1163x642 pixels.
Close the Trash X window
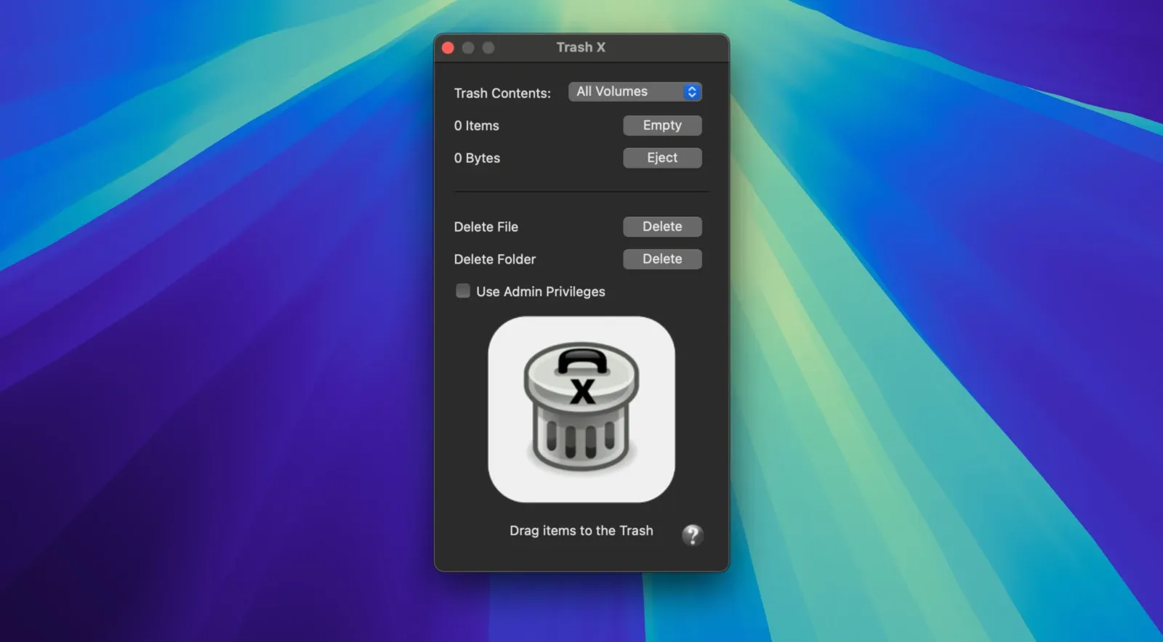tap(448, 48)
